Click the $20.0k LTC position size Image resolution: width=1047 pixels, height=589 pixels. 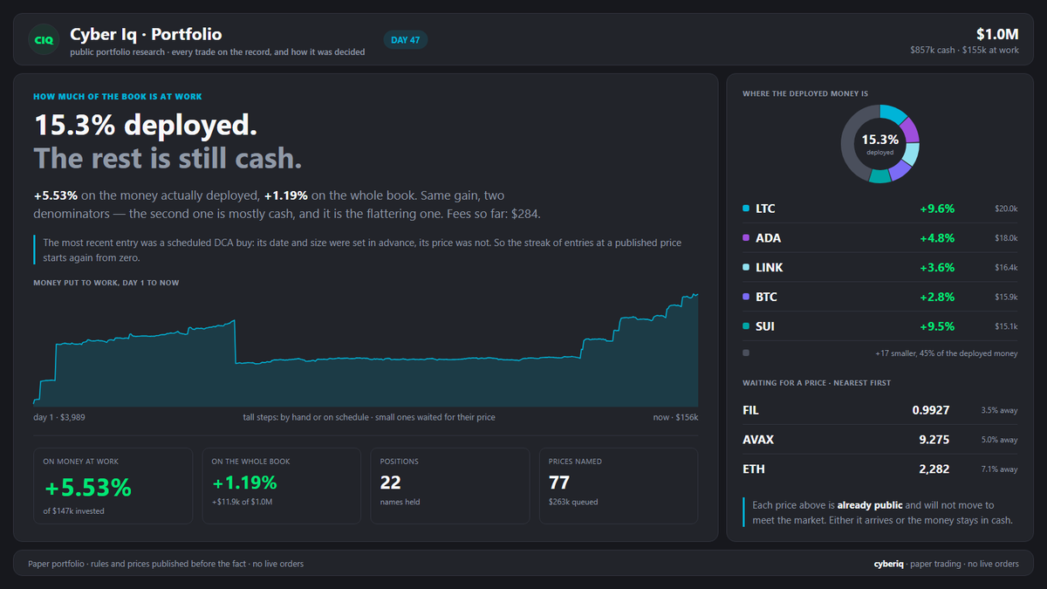(x=1006, y=209)
